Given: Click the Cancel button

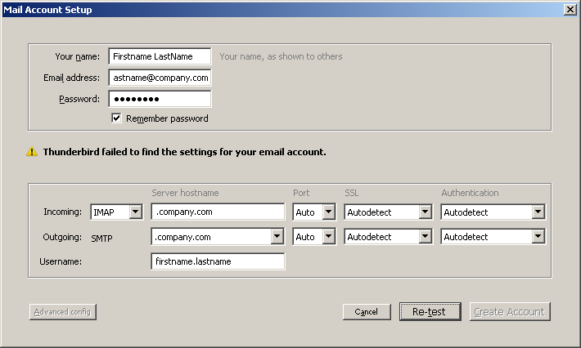Looking at the screenshot, I should click(x=367, y=312).
